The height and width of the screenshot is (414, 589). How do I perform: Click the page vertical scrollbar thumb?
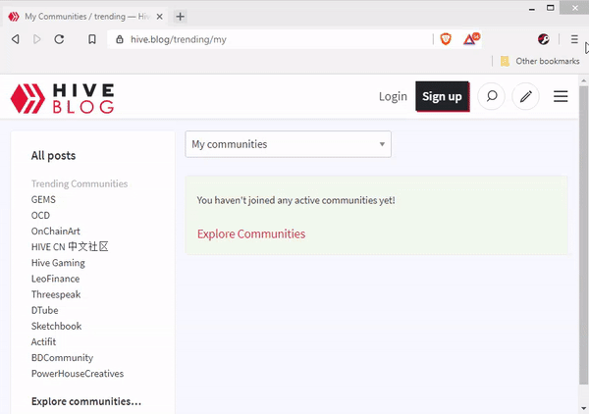coord(583,235)
